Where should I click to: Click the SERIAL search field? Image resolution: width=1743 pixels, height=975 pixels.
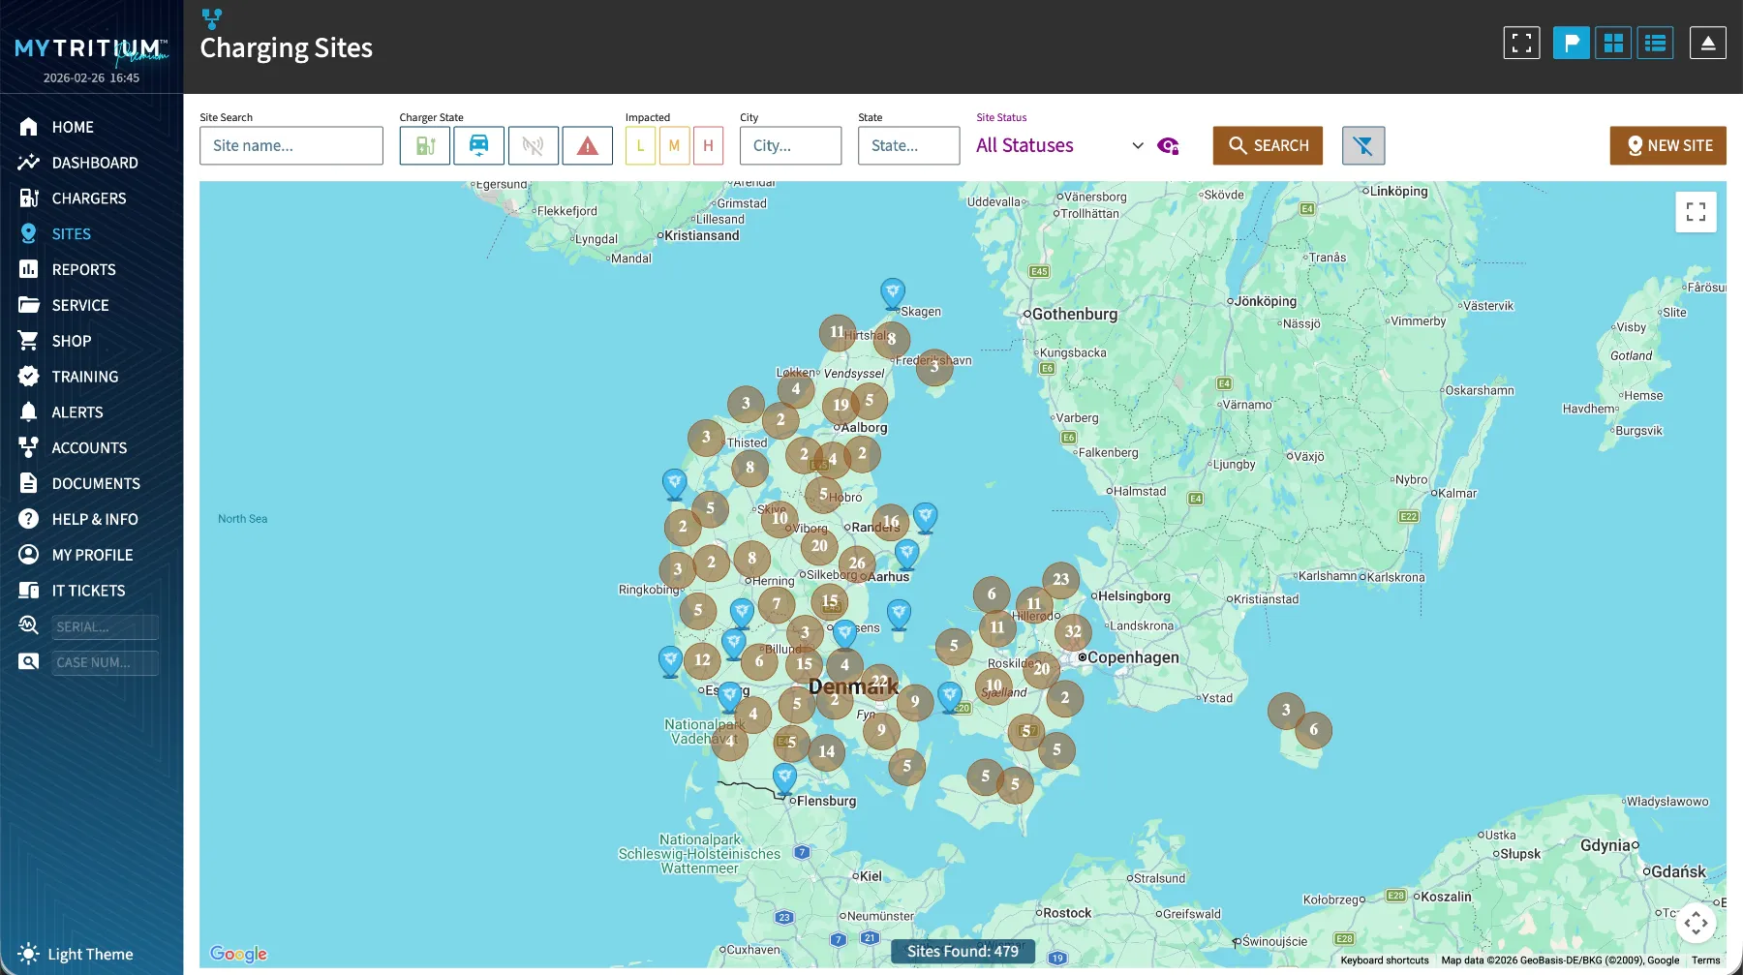click(x=105, y=626)
